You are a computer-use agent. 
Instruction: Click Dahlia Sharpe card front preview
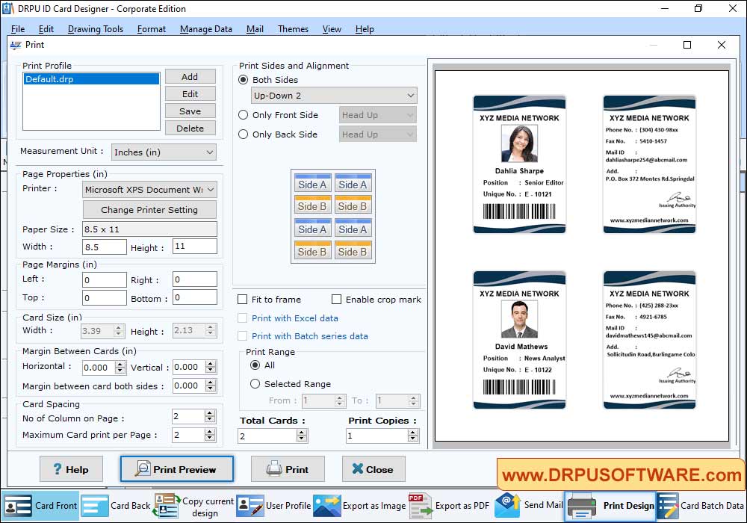tap(519, 164)
